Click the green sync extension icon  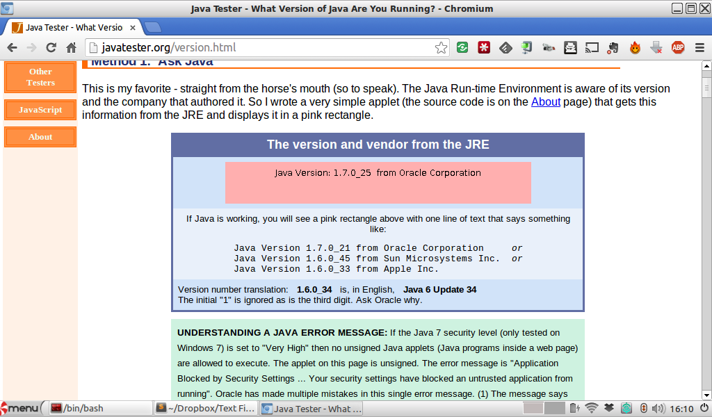click(462, 47)
